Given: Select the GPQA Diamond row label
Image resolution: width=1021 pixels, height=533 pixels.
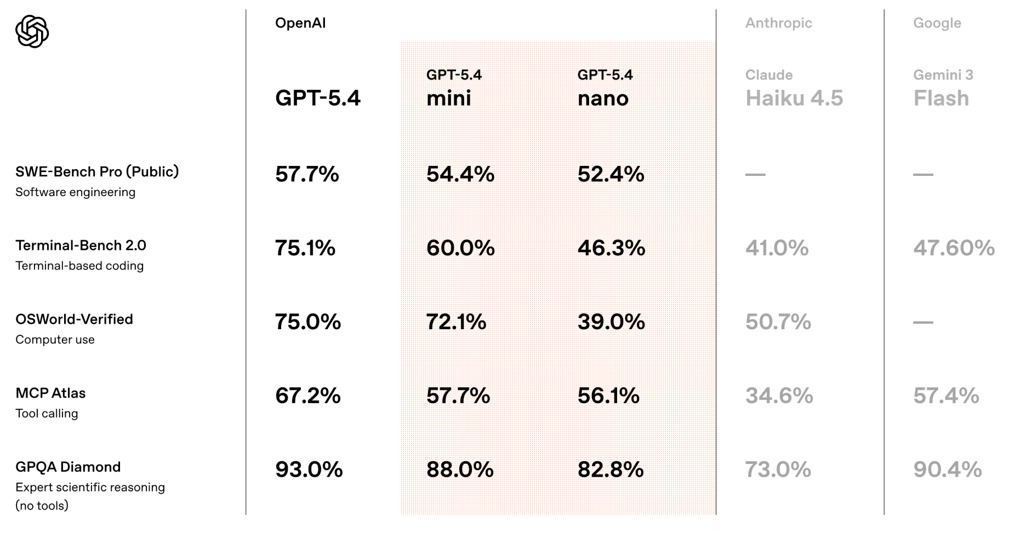Looking at the screenshot, I should tap(68, 467).
